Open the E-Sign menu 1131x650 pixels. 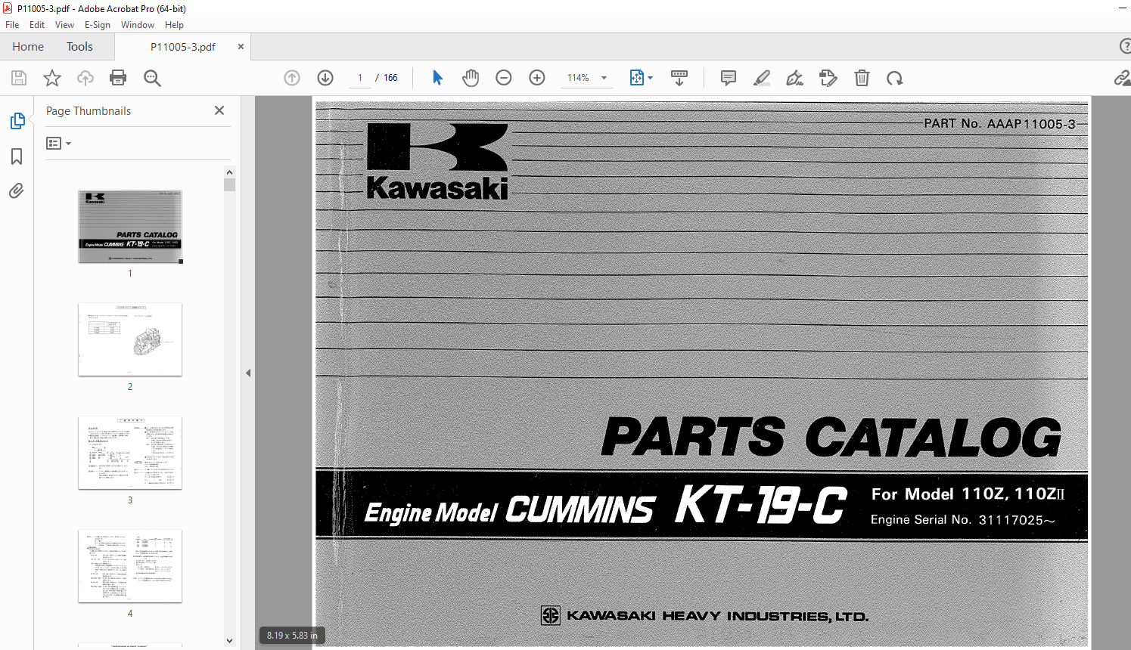point(98,25)
